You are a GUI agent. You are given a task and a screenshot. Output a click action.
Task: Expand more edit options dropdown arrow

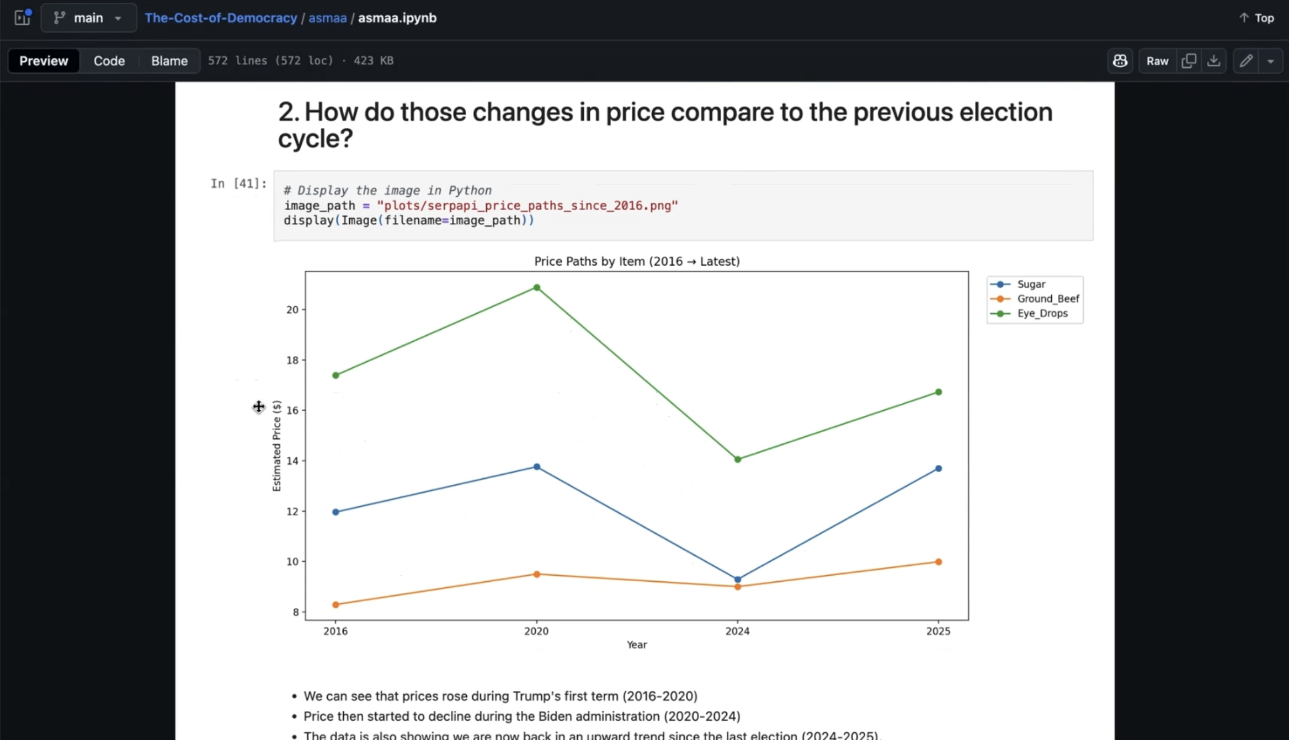(x=1271, y=61)
